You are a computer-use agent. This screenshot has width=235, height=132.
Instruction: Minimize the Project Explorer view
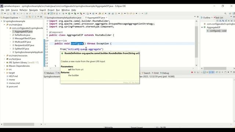point(38,17)
